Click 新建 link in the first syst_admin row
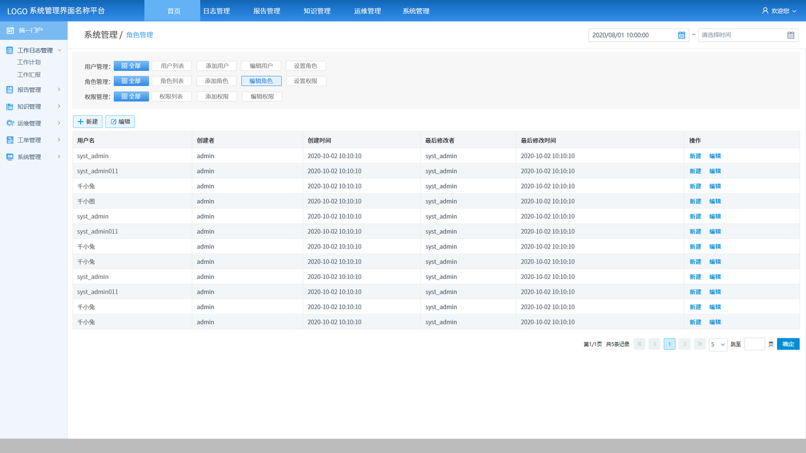 tap(696, 156)
